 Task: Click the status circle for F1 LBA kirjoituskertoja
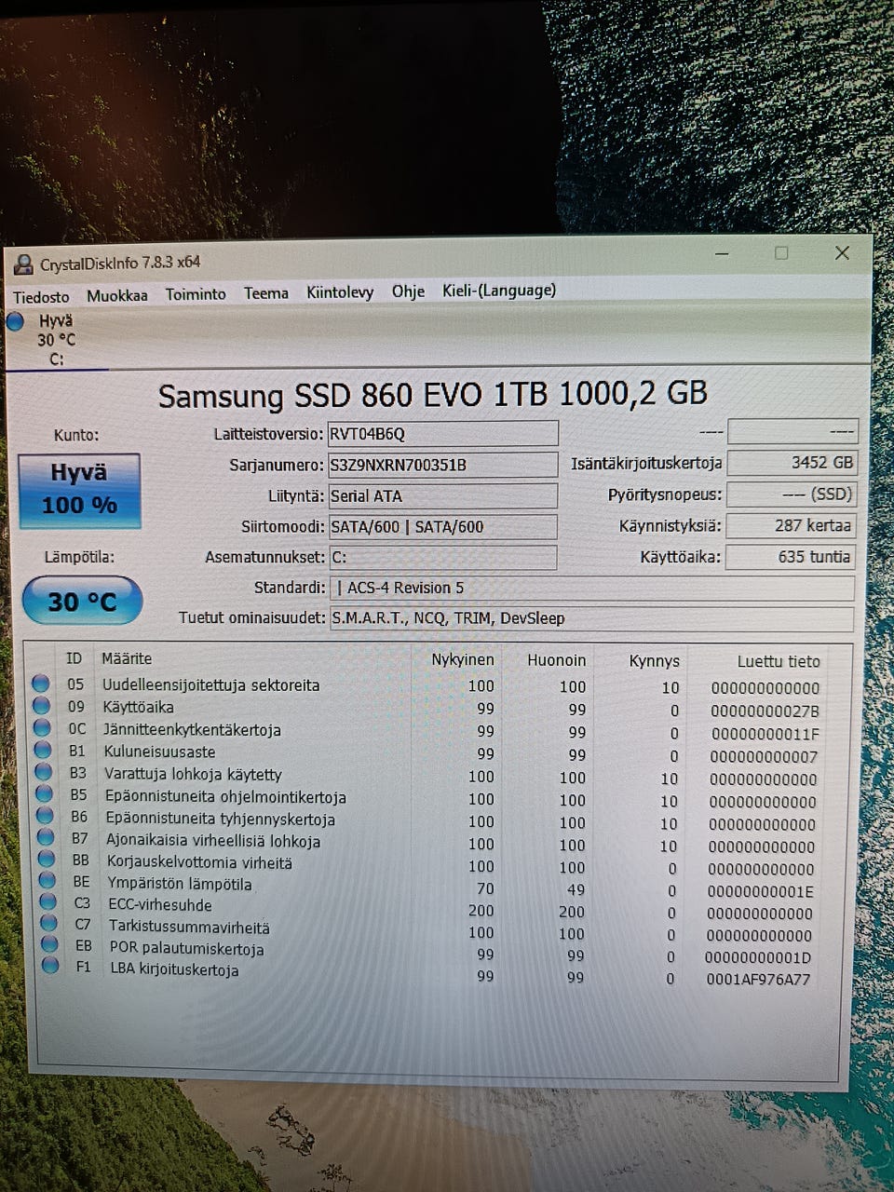tap(51, 966)
